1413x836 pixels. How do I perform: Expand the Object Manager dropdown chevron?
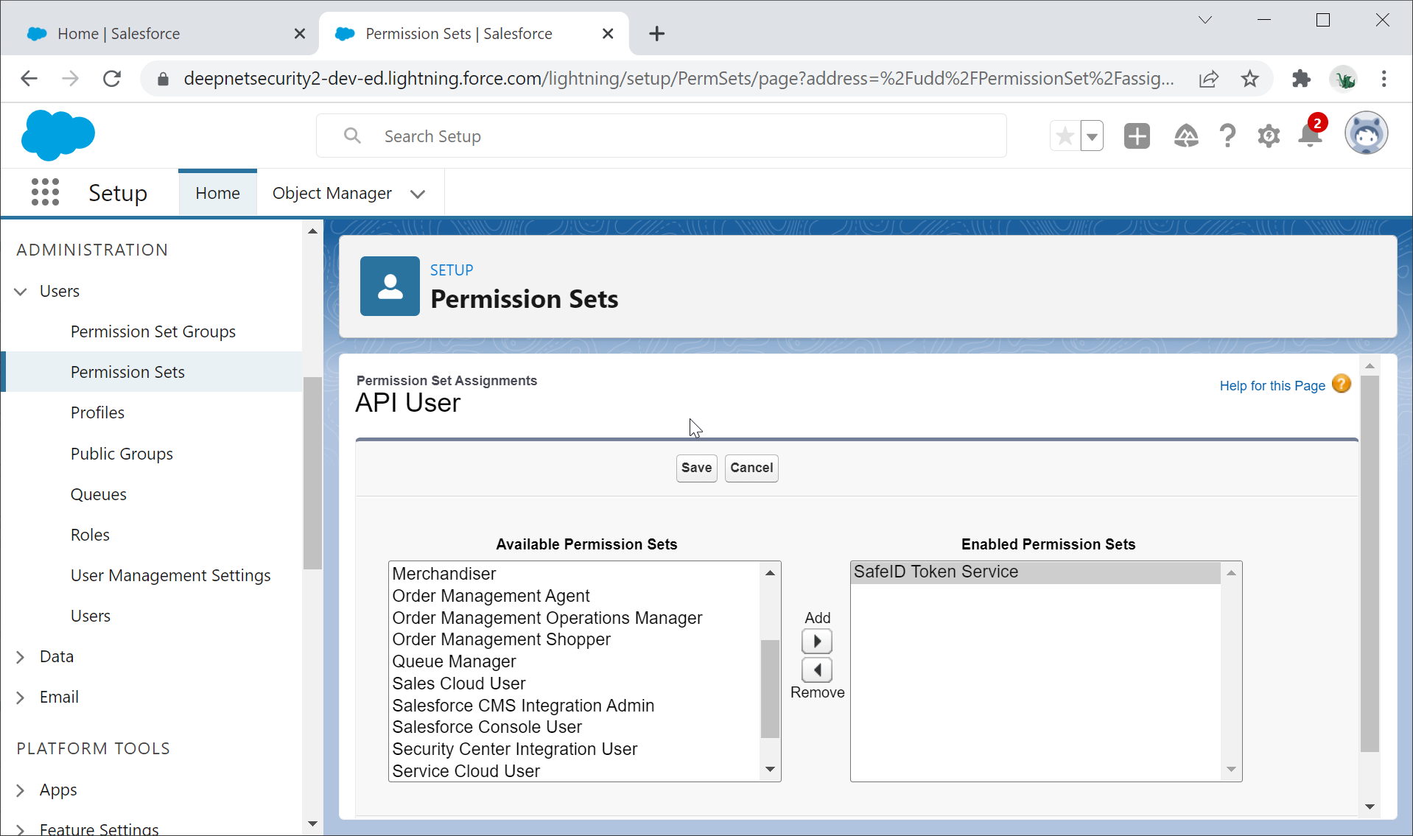418,194
